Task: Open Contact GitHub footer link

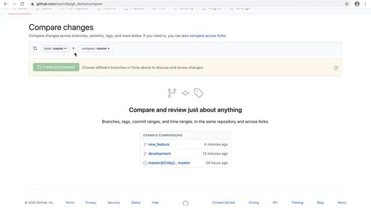Action: tap(224, 203)
